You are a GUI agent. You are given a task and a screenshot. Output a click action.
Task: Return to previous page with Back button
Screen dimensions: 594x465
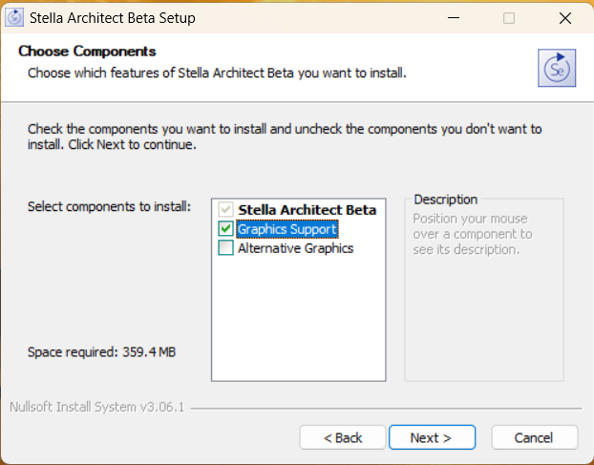coord(343,437)
